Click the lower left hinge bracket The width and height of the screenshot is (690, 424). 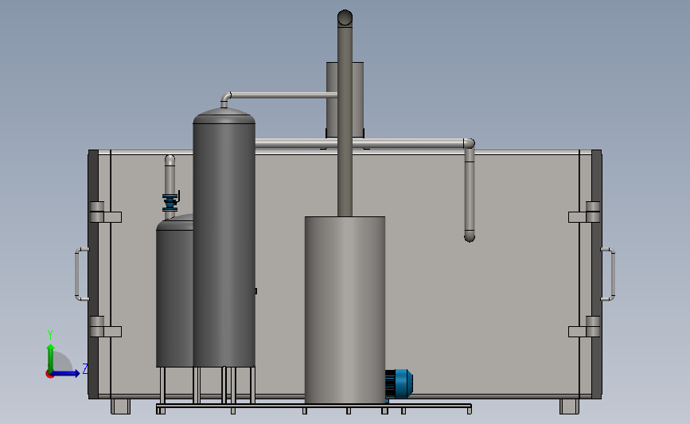106,327
